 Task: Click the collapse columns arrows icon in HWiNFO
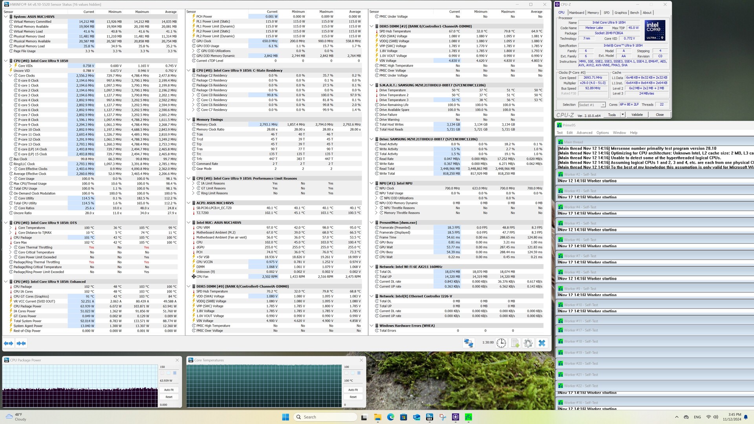click(21, 343)
